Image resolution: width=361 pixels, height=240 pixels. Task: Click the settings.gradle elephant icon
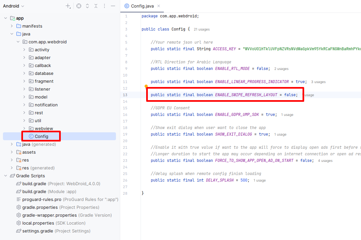[x=19, y=231]
